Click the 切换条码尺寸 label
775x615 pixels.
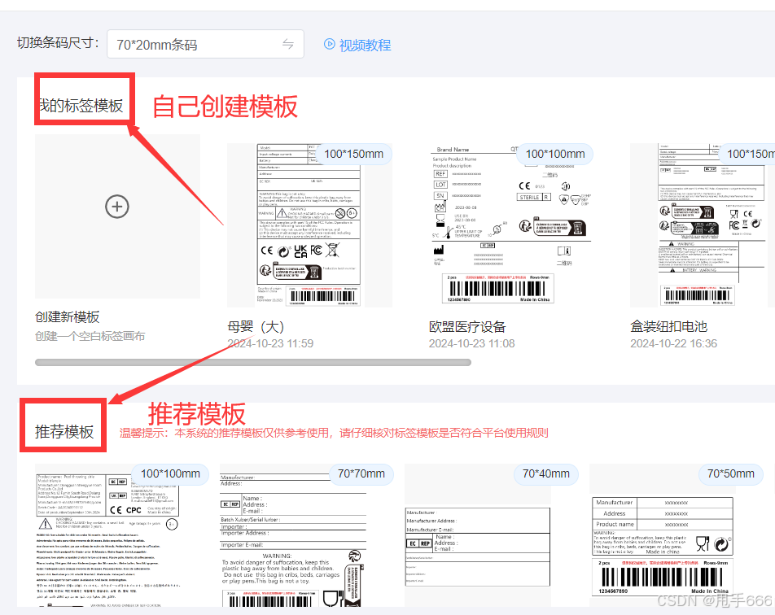coord(57,43)
